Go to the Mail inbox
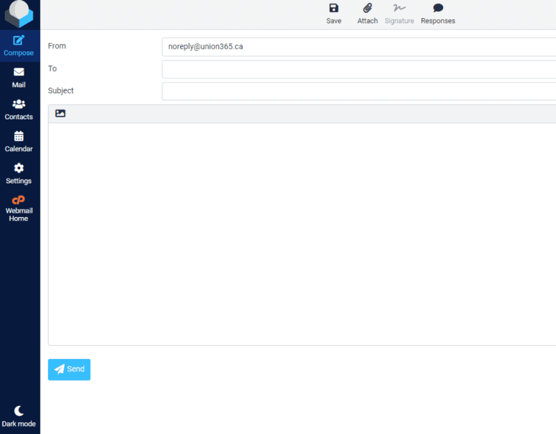The height and width of the screenshot is (434, 556). pyautogui.click(x=19, y=78)
